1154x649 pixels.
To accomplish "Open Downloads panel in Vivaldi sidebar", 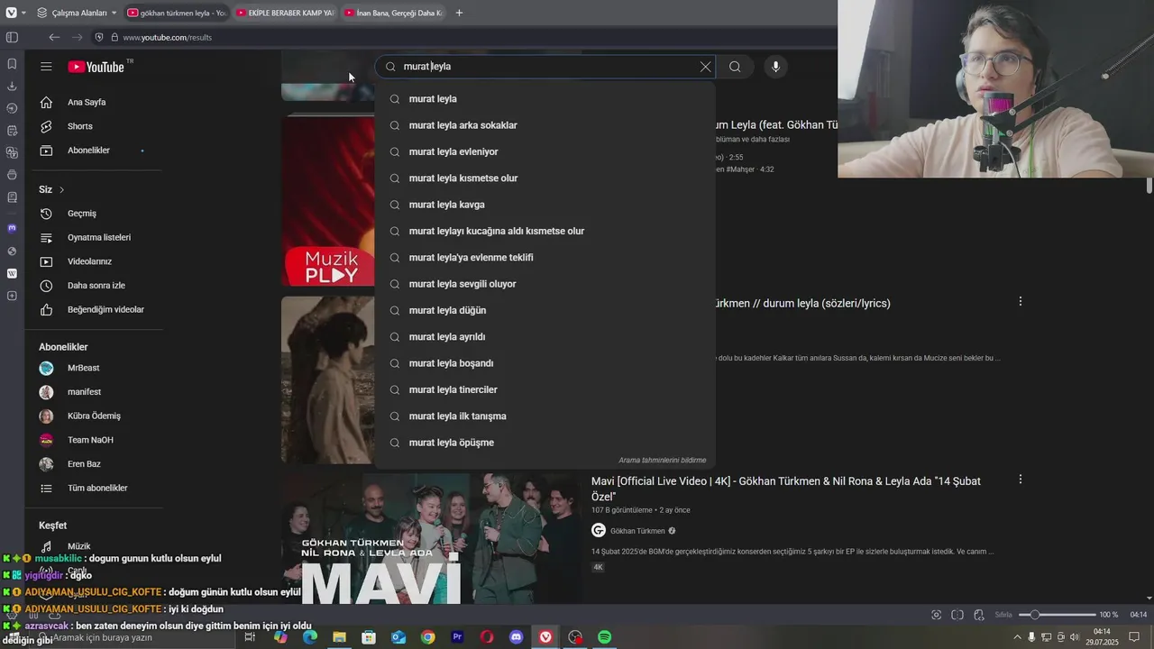I will coord(12,87).
